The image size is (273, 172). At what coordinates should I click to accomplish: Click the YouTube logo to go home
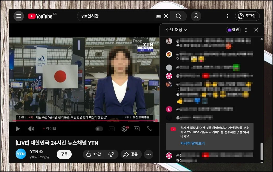coord(40,16)
